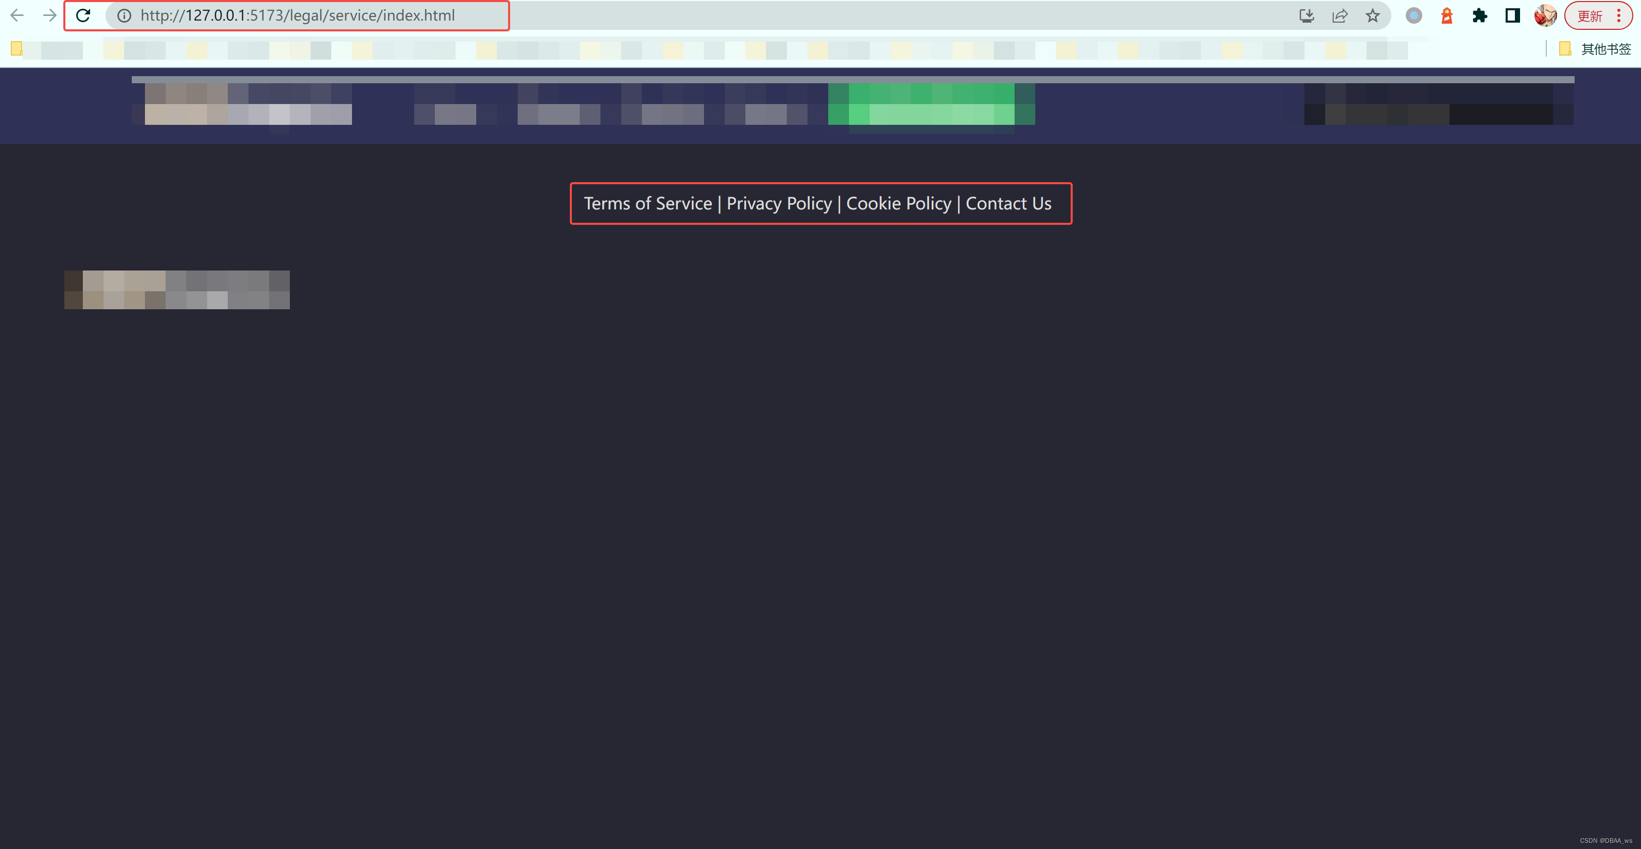Viewport: 1641px width, 849px height.
Task: Click the Privacy Policy link
Action: click(779, 203)
